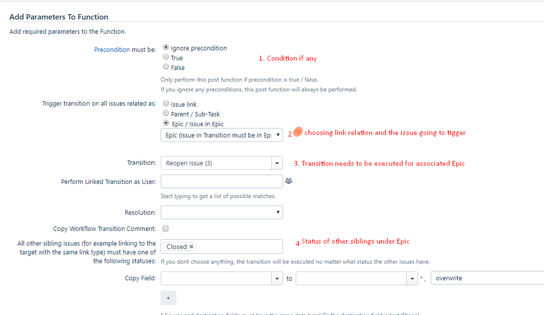Focus the Perform Linked Transition as User field

pyautogui.click(x=222, y=182)
